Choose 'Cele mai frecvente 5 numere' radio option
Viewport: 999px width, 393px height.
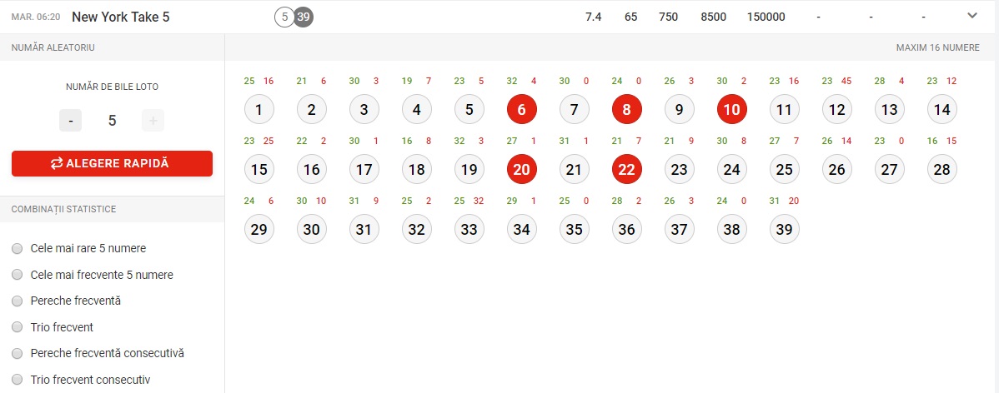(x=18, y=275)
